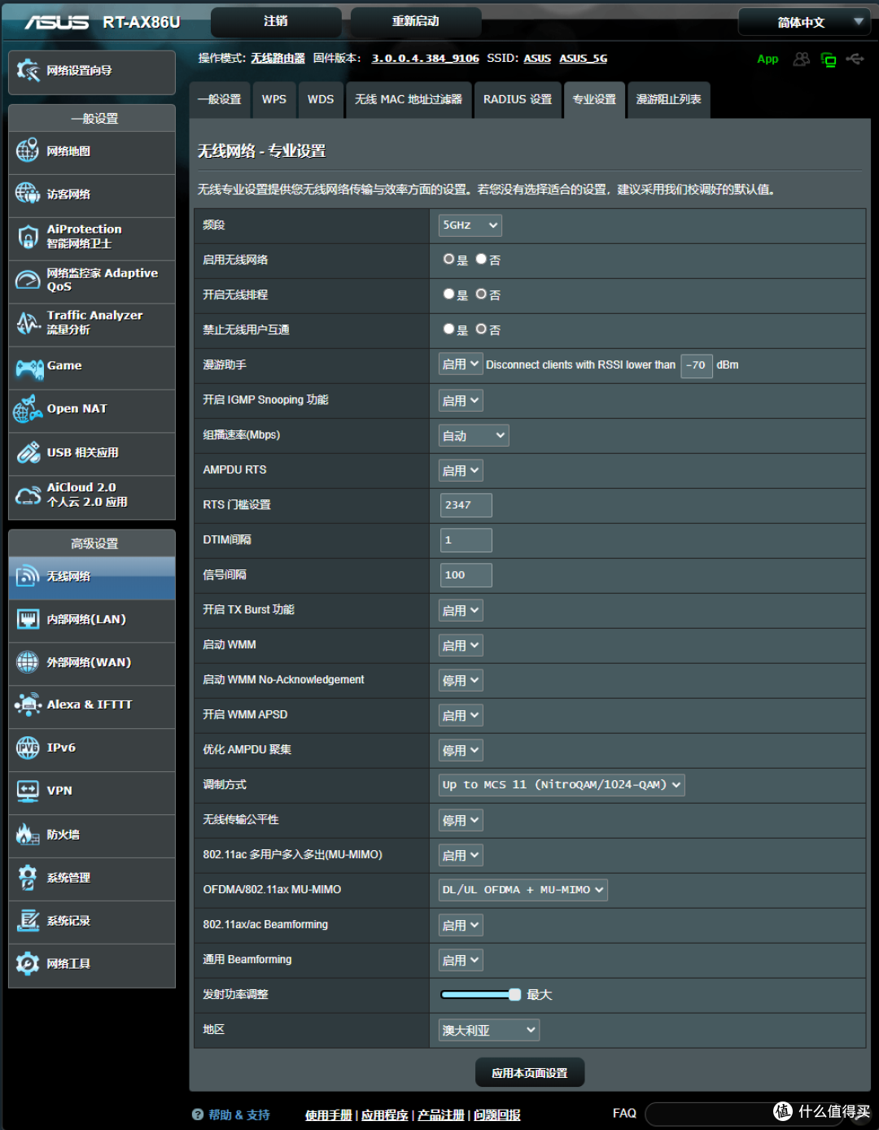Click the RTS 门槛设置 input field

click(x=466, y=505)
